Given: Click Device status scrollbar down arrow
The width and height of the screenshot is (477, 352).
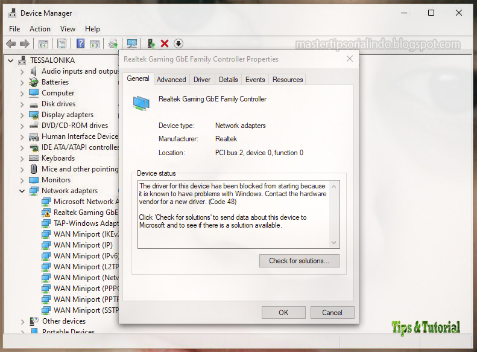Looking at the screenshot, I should [x=333, y=243].
